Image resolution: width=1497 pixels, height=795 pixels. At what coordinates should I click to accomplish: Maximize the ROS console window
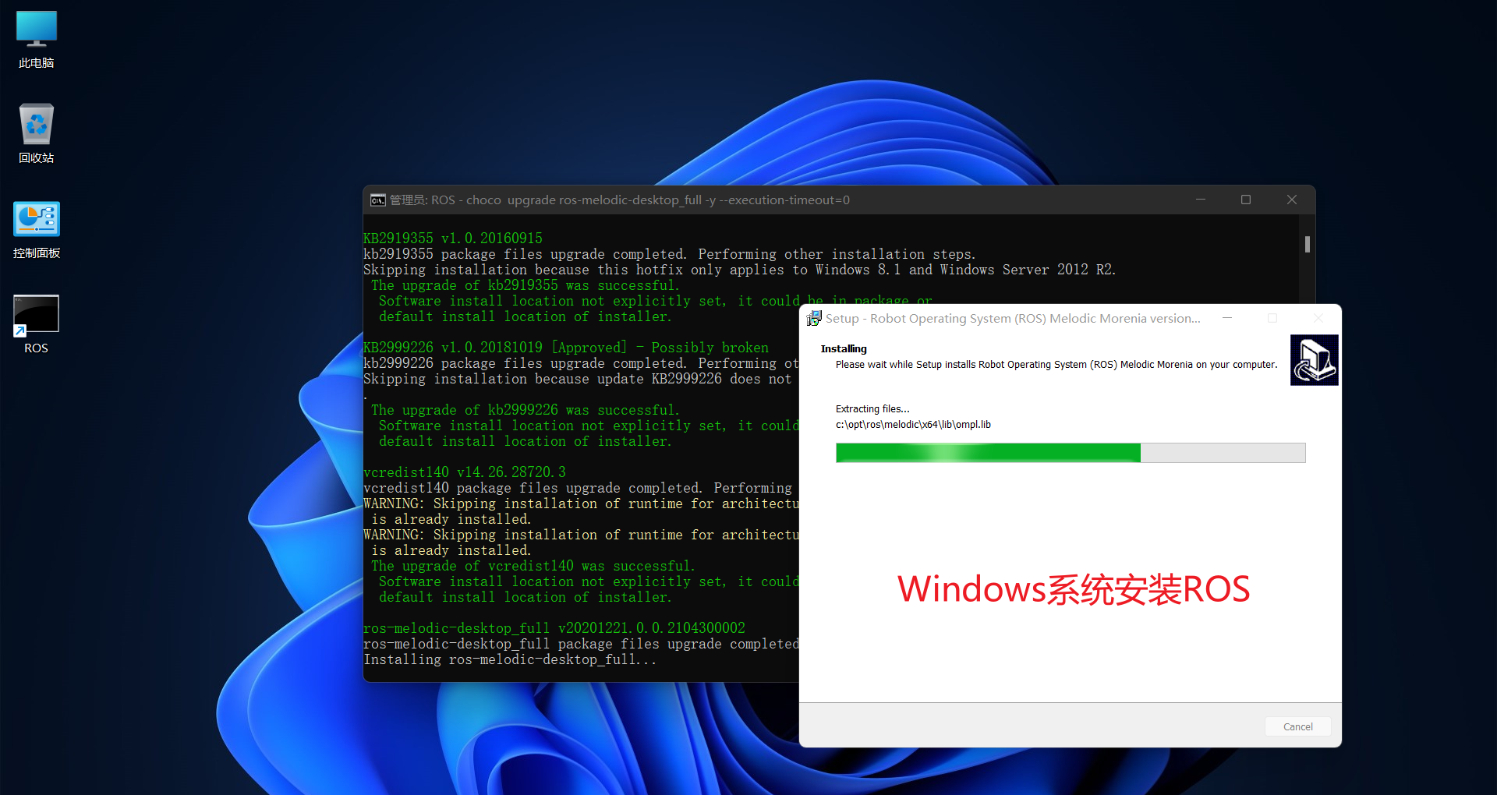[x=1246, y=200]
